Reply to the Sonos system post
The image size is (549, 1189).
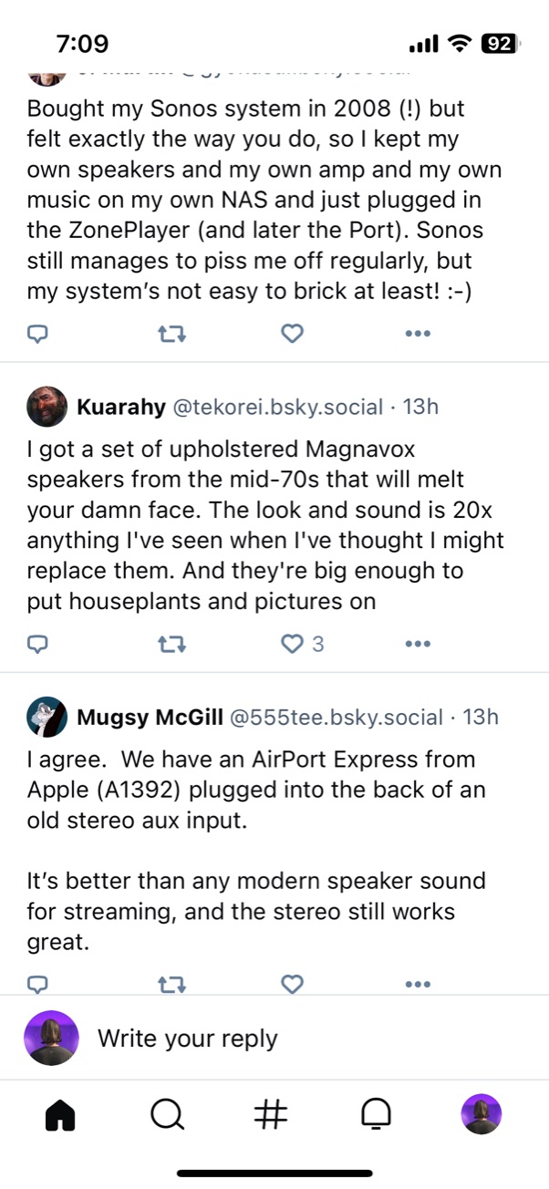tap(37, 334)
